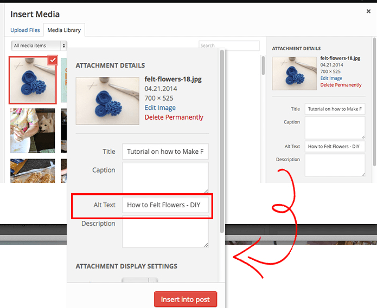Open Edit Image link in right sidebar
This screenshot has height=308, width=377.
331,78
